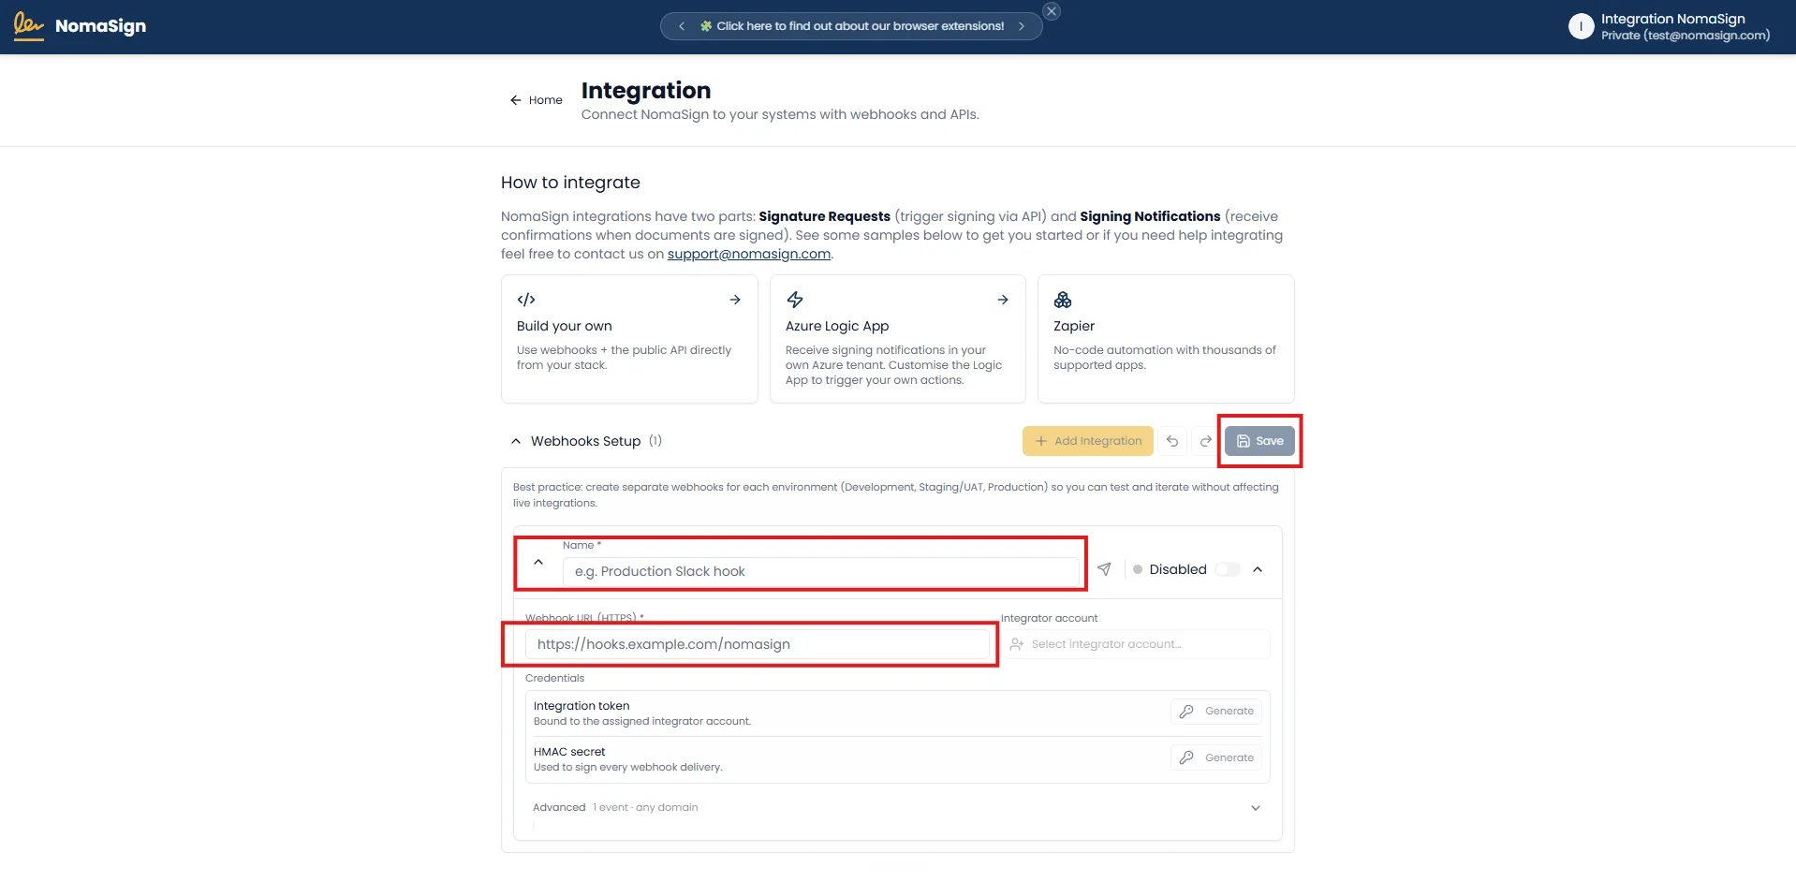Click '1 event · any domain' text

pyautogui.click(x=645, y=807)
